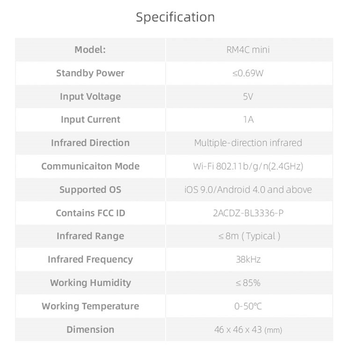
Task: Click the ≤85% humidity value
Action: click(248, 283)
